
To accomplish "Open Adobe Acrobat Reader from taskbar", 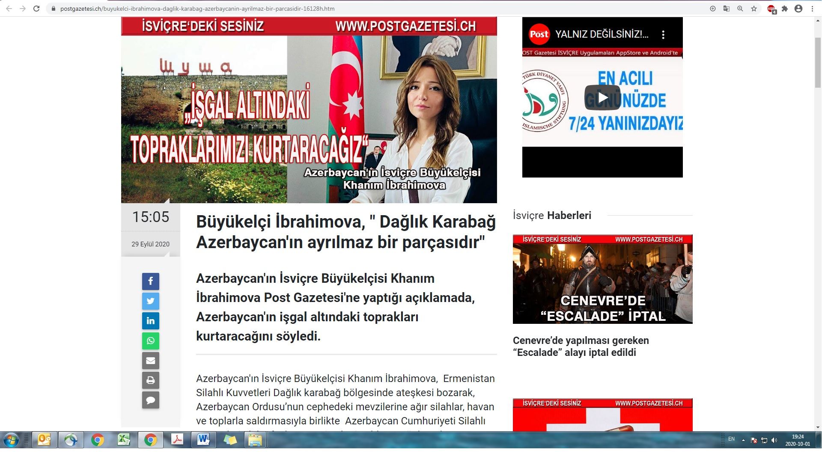I will pyautogui.click(x=177, y=440).
